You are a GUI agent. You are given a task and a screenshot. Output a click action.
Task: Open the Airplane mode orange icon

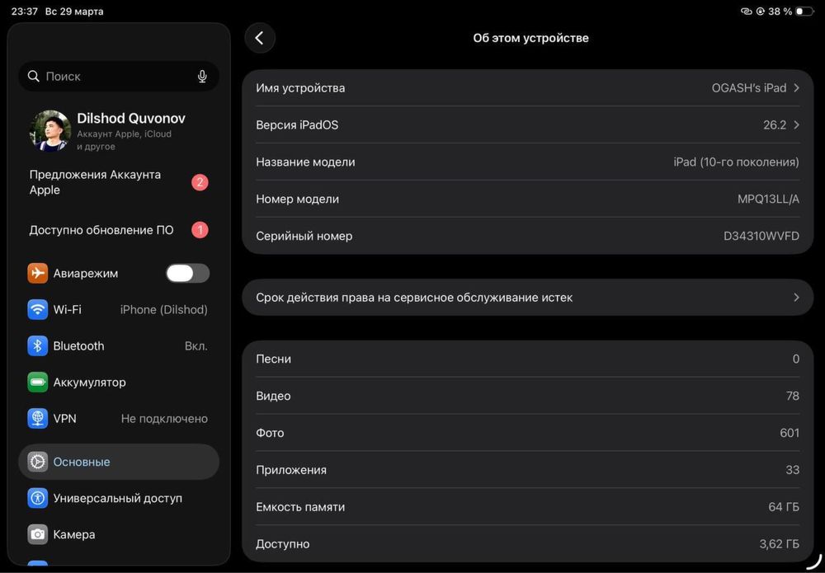37,274
